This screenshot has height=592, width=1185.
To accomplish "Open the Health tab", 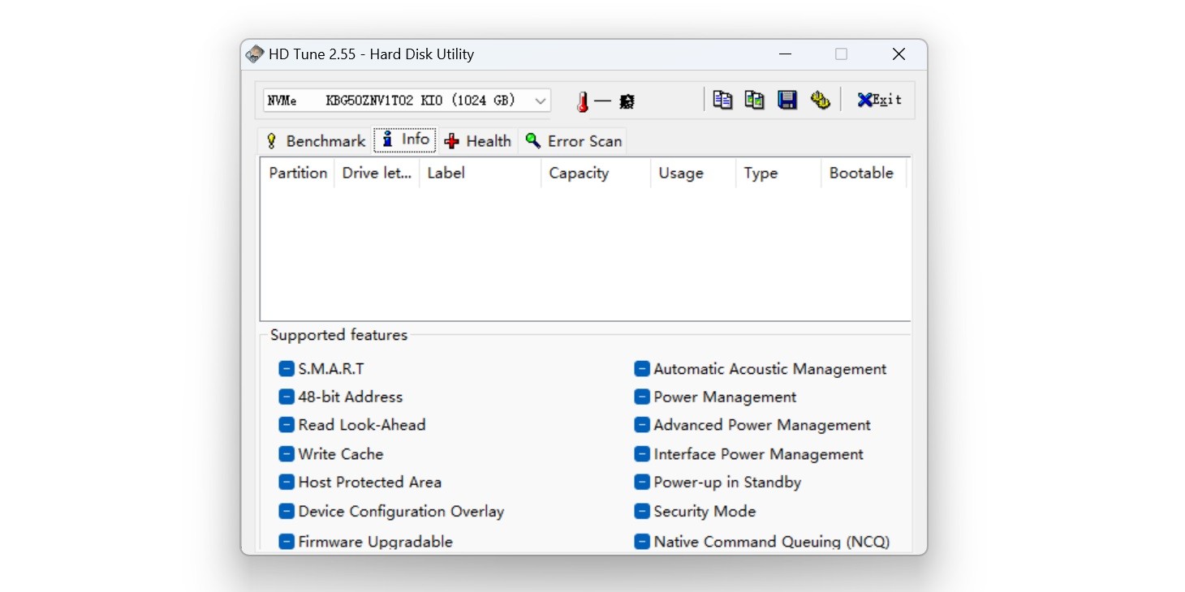I will click(477, 141).
